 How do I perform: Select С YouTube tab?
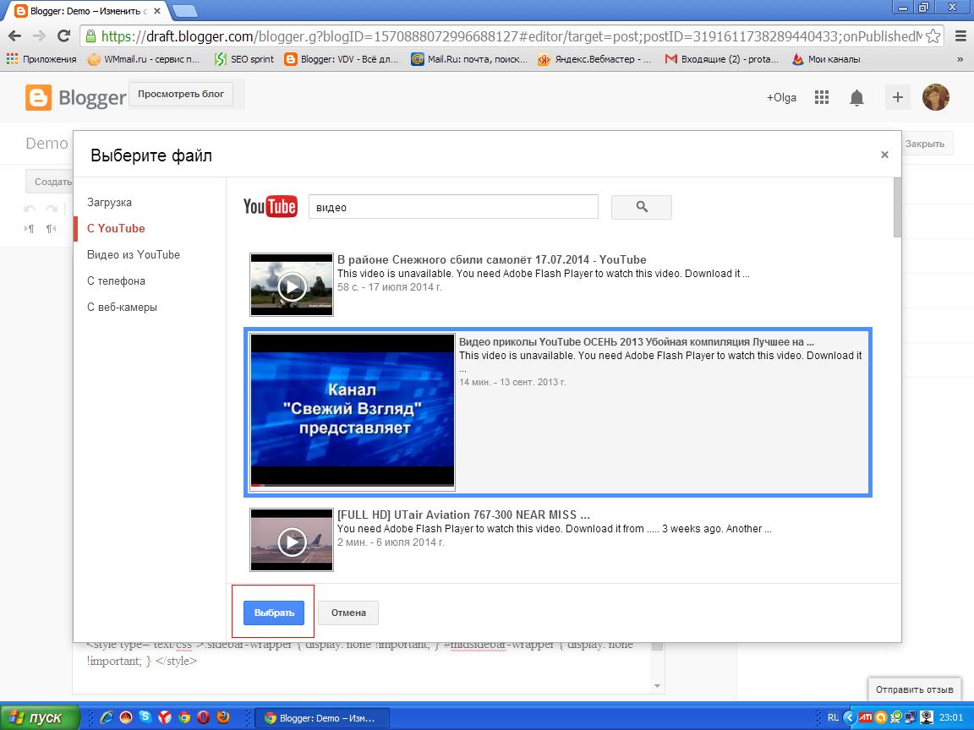tap(116, 228)
